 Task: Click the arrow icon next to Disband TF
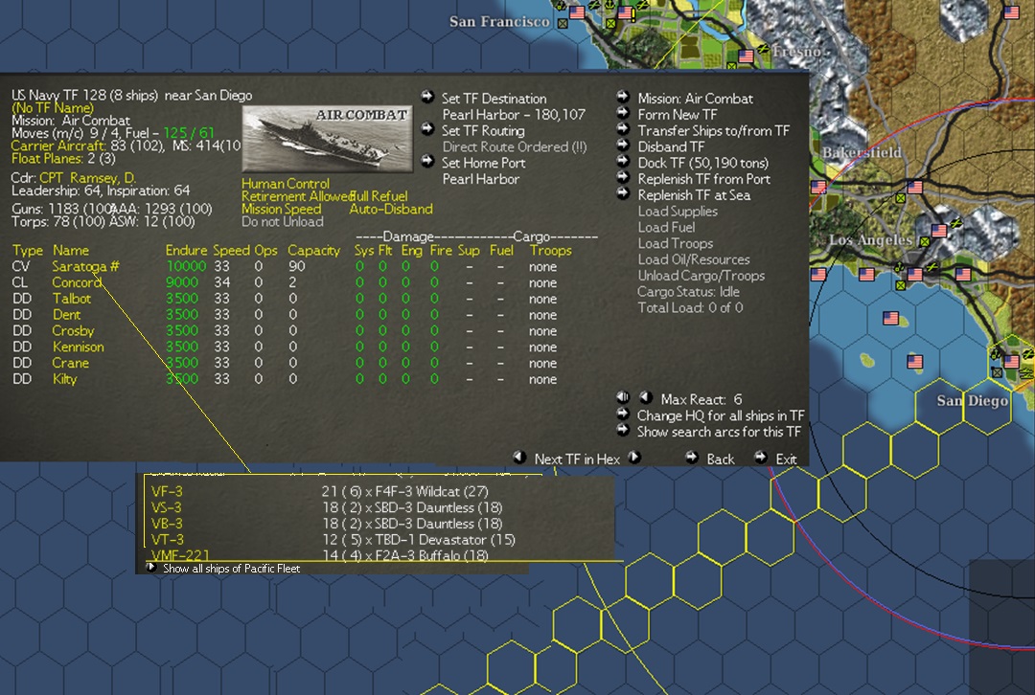pyautogui.click(x=623, y=146)
